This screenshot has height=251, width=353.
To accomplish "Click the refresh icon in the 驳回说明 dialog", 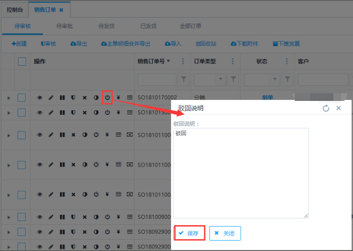I will coord(326,108).
